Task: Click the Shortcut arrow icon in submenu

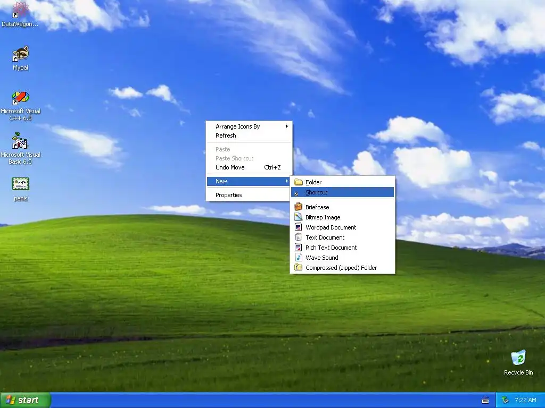Action: pos(296,194)
